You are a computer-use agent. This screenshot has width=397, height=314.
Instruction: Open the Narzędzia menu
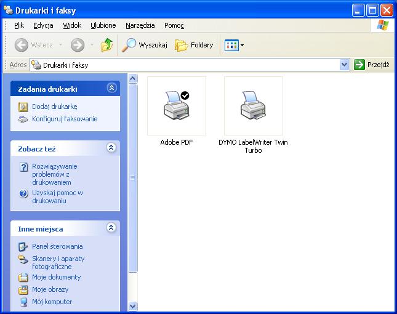140,25
